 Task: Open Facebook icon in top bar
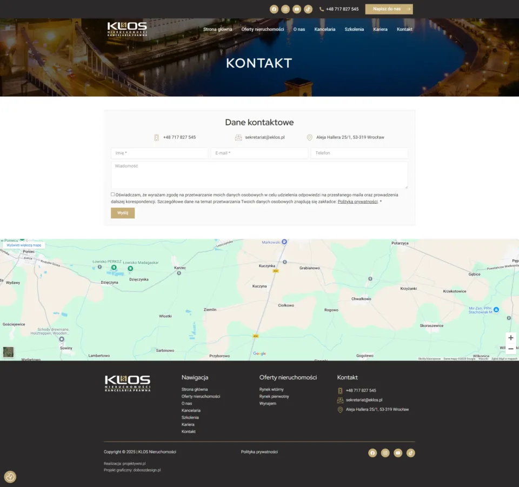pos(274,9)
